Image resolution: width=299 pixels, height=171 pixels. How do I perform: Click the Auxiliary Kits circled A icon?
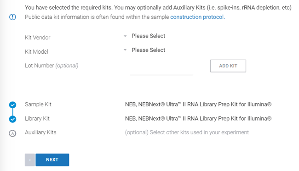click(x=12, y=133)
